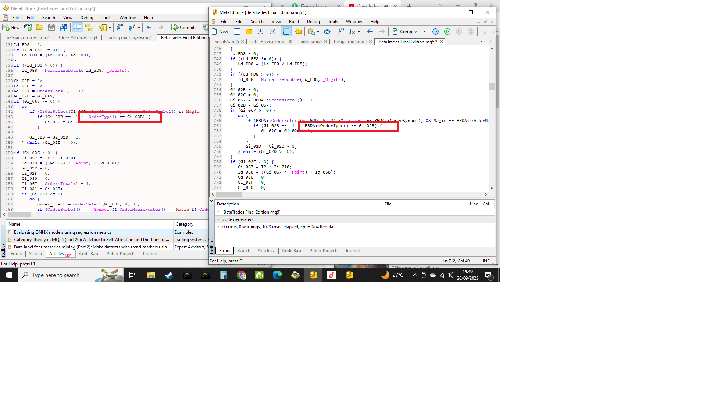Open folder icon in MetaEditor 5 toolbar

249,32
